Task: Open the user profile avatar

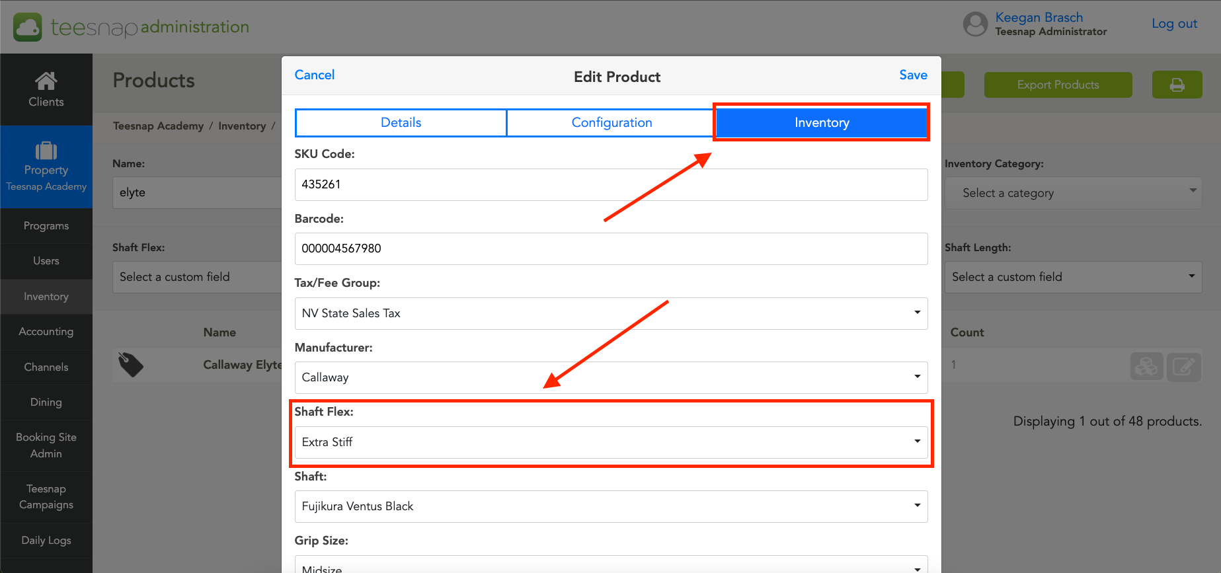Action: [975, 24]
